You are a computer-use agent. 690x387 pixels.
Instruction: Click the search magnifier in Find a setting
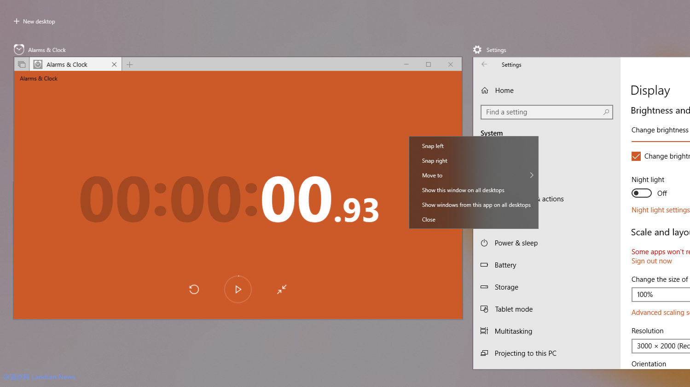(606, 112)
